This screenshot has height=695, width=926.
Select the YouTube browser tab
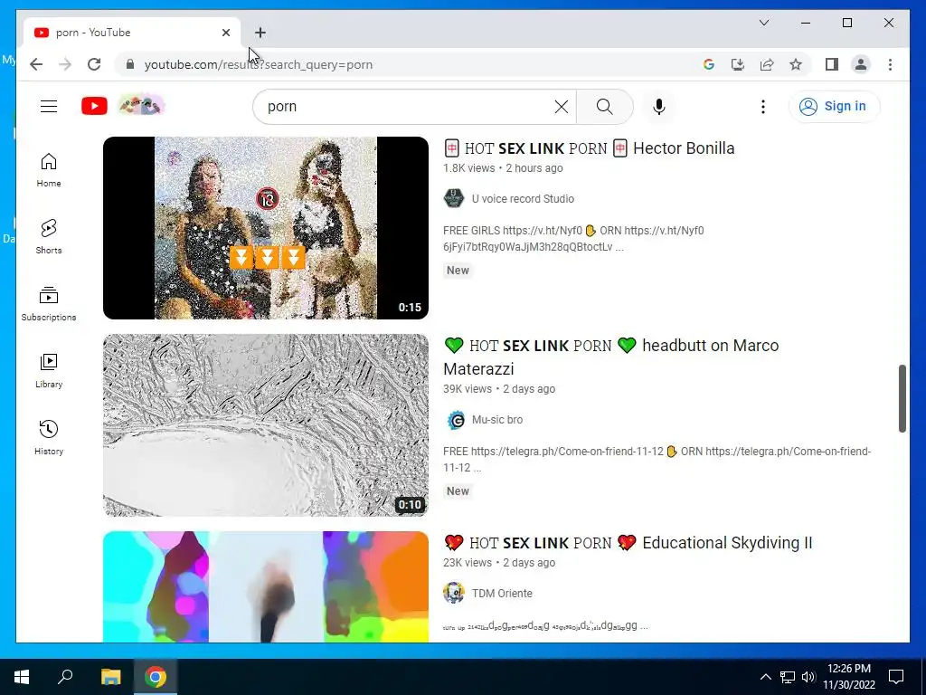[132, 33]
